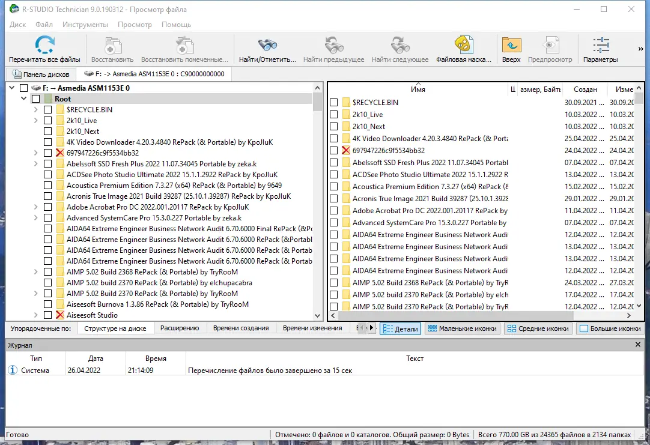Switch to Детали view
This screenshot has height=445, width=650.
click(401, 328)
